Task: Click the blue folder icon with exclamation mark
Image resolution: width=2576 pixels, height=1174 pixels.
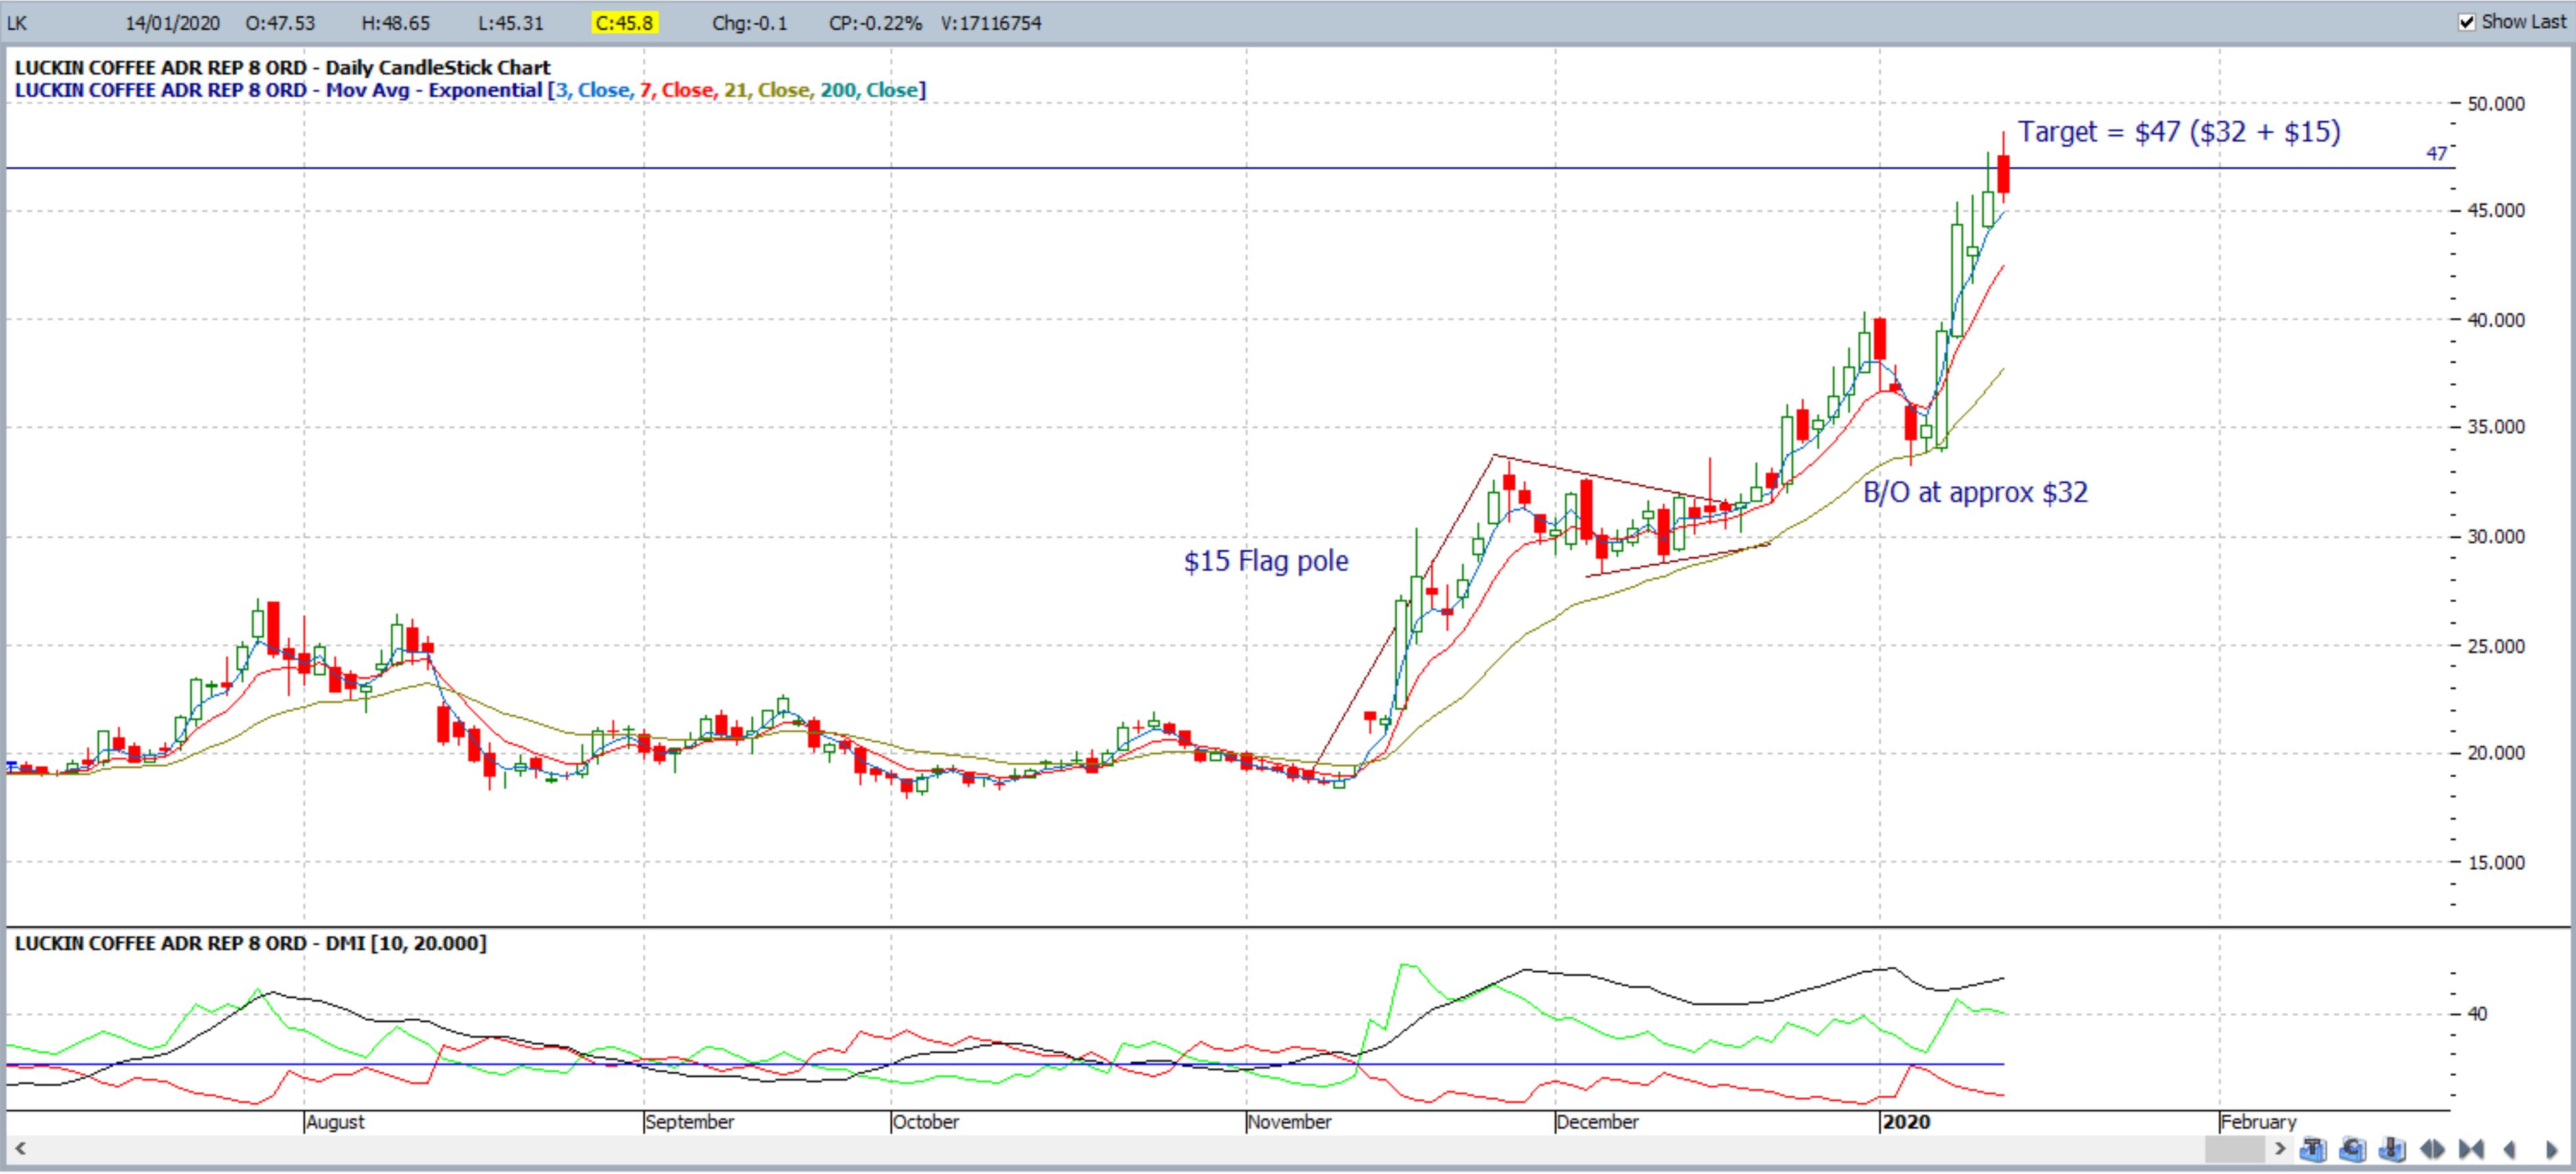Action: 2392,1149
